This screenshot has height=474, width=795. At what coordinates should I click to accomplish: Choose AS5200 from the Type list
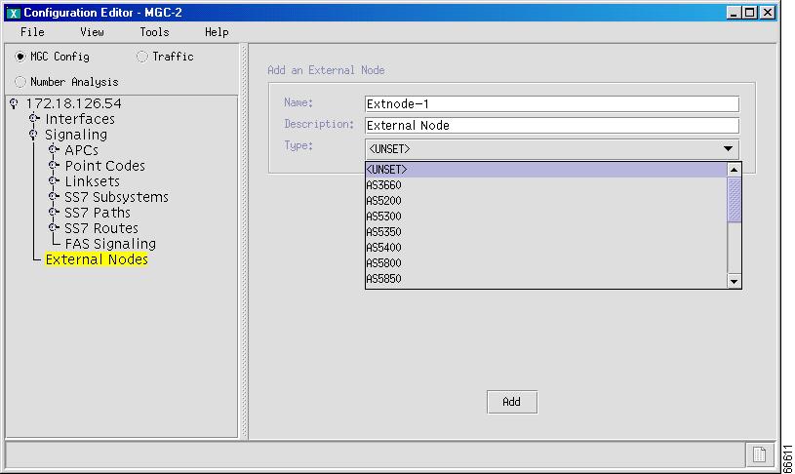tap(546, 201)
